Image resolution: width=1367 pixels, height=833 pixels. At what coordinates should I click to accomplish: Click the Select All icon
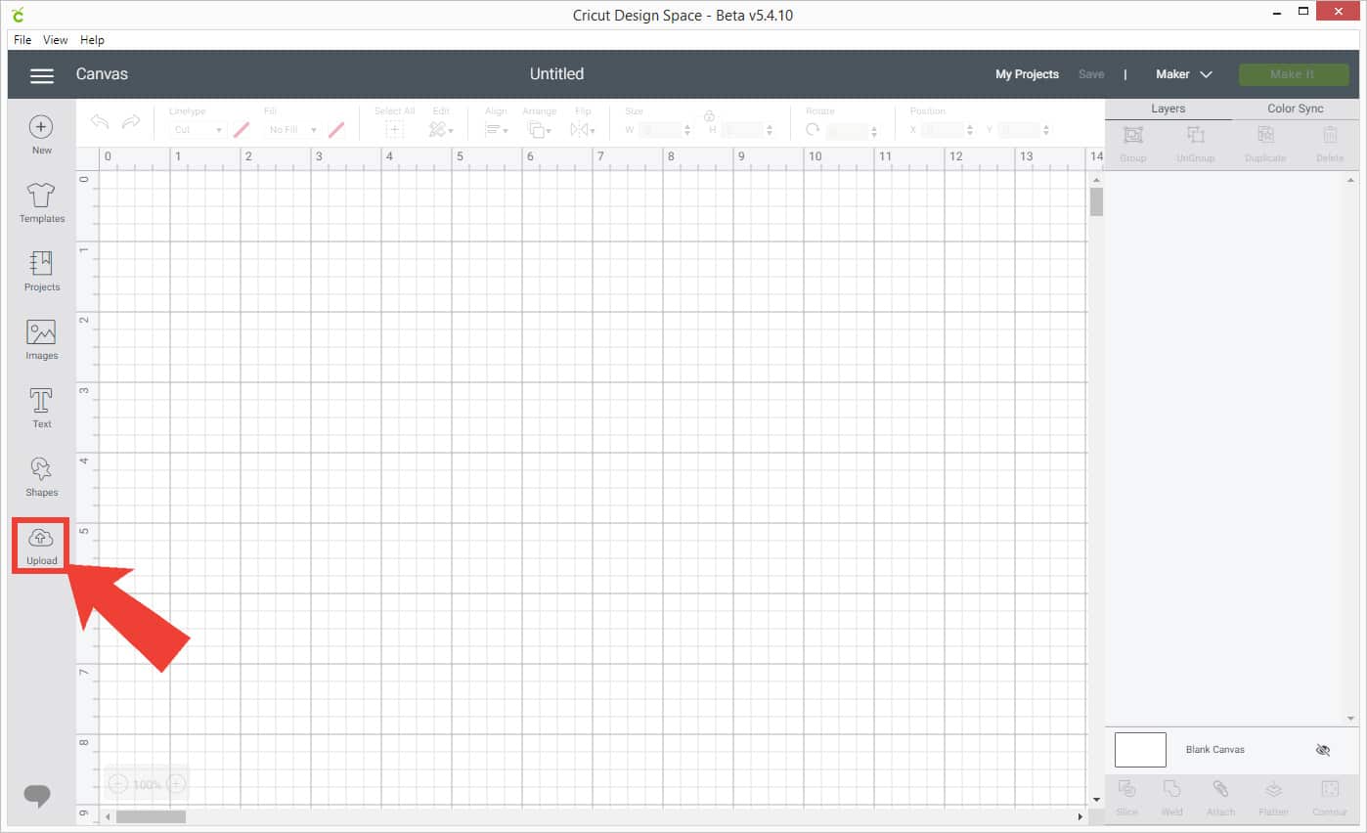point(394,129)
